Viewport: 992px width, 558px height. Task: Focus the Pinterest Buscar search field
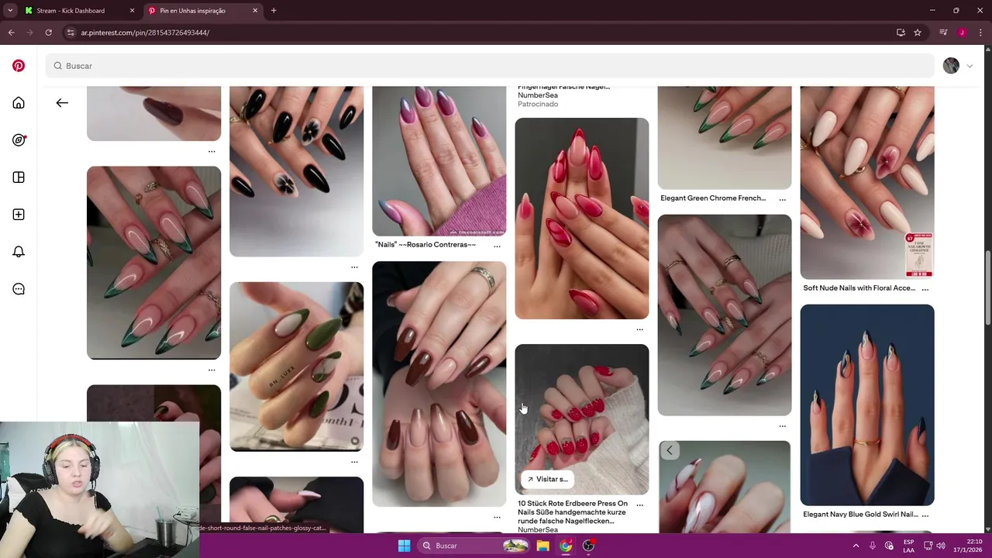pos(490,66)
